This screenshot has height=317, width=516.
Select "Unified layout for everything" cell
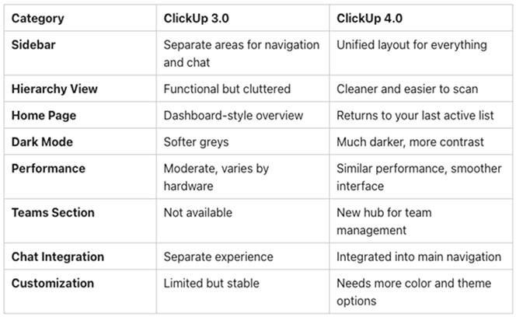[412, 45]
